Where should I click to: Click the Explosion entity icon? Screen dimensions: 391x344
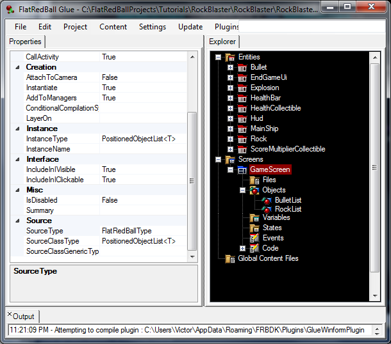click(242, 88)
